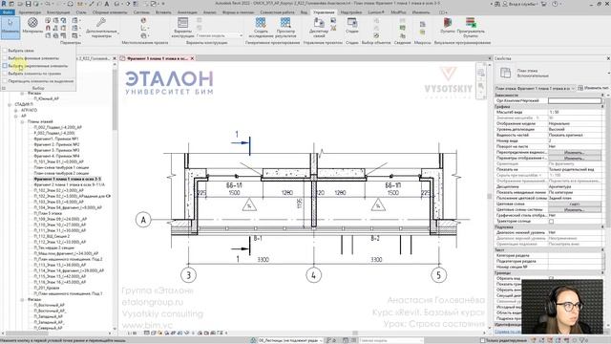Launch Dynamo from the ribbon

pos(448,26)
